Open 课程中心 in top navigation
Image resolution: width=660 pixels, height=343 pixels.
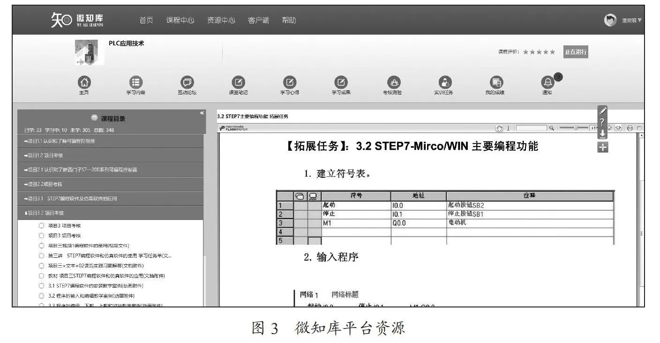pyautogui.click(x=180, y=21)
